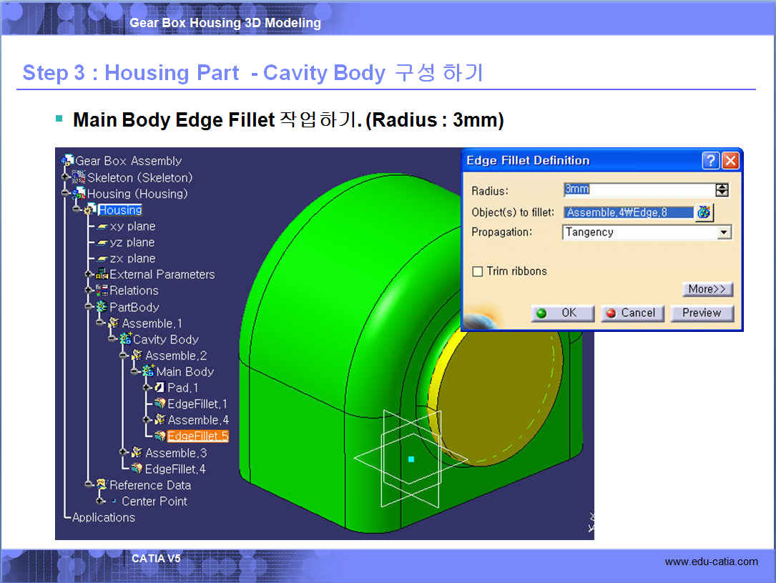Click the EdgeFillet.5 feature icon in tree

pyautogui.click(x=159, y=436)
